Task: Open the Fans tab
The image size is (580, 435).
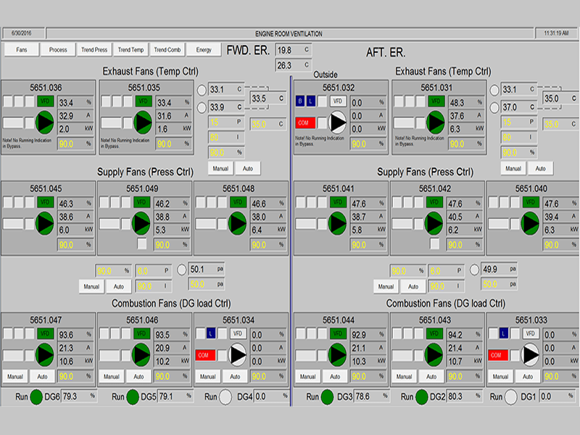Action: (x=22, y=49)
